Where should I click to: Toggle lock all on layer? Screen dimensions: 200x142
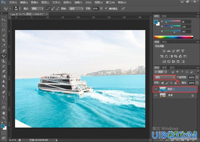coord(176,83)
